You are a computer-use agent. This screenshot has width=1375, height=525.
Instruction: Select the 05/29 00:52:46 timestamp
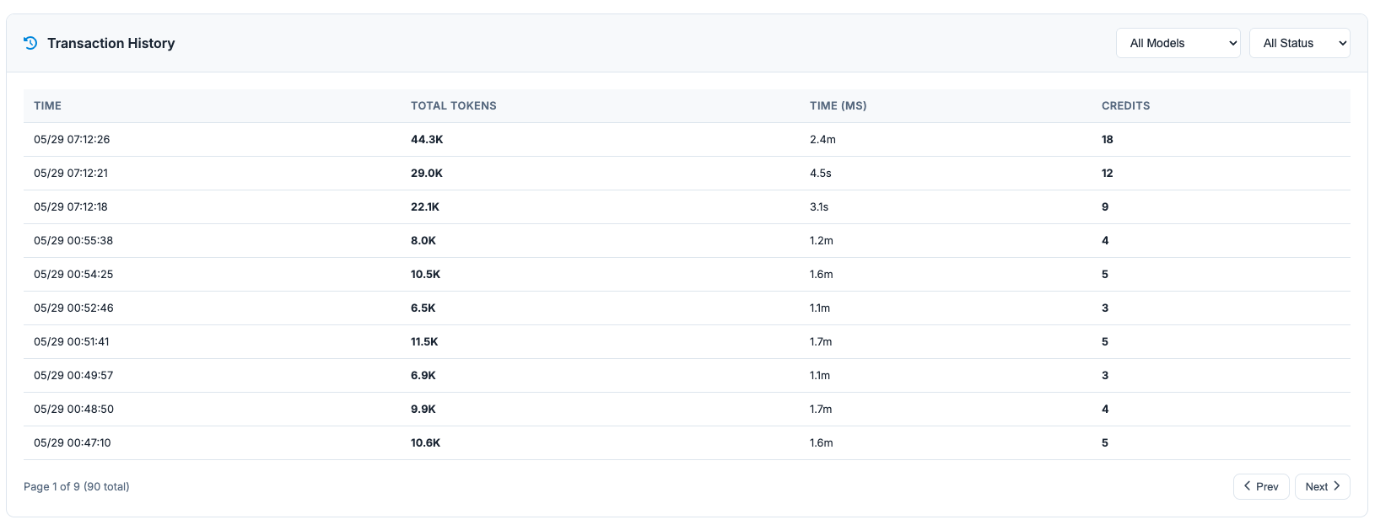coord(73,308)
